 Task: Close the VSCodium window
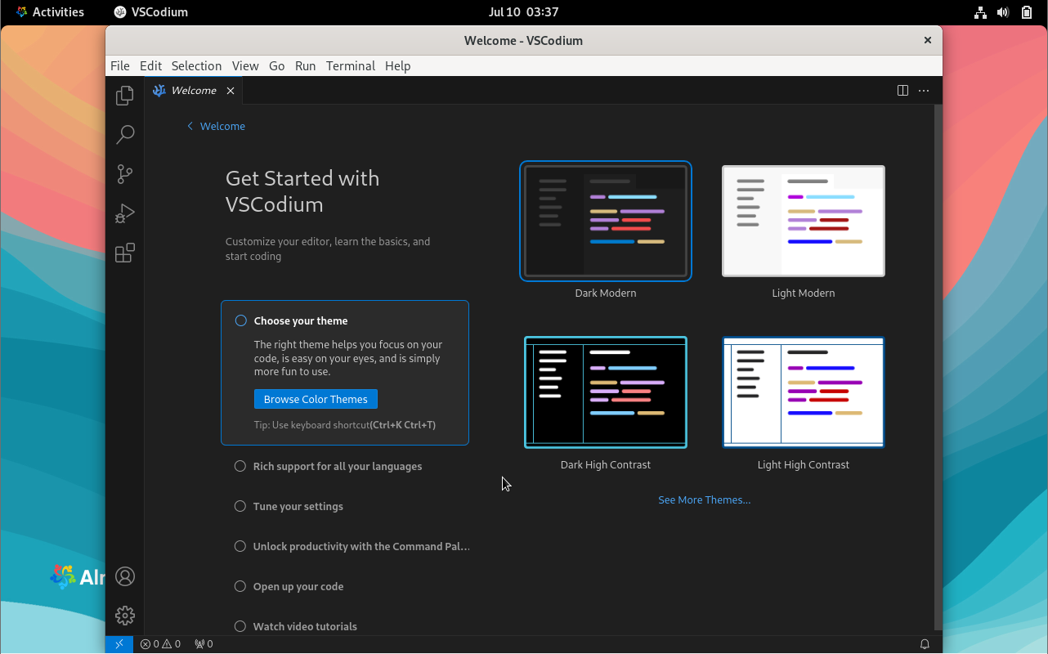(928, 40)
